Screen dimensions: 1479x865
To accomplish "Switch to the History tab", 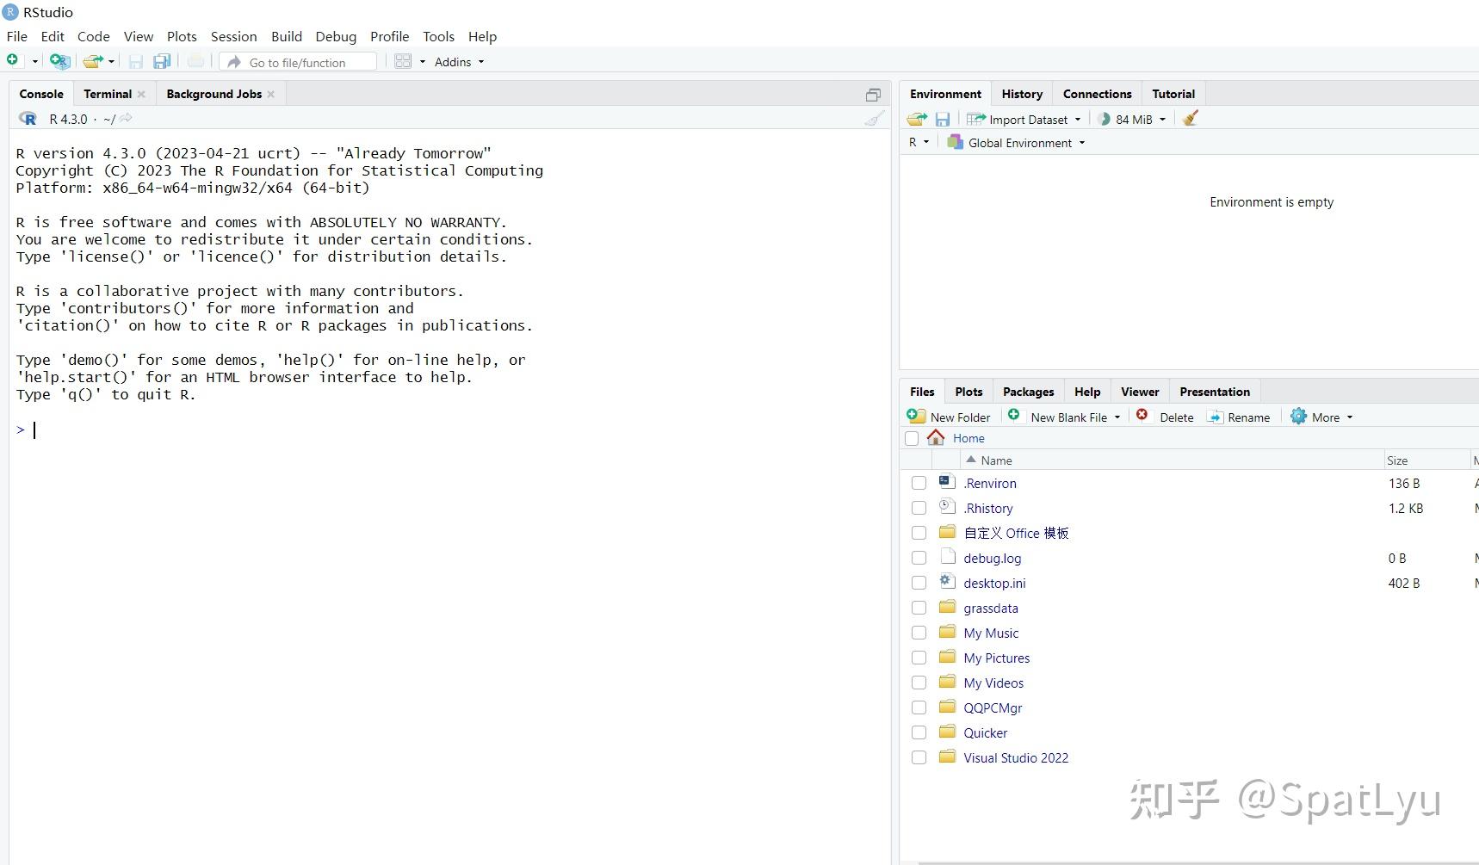I will [x=1022, y=94].
